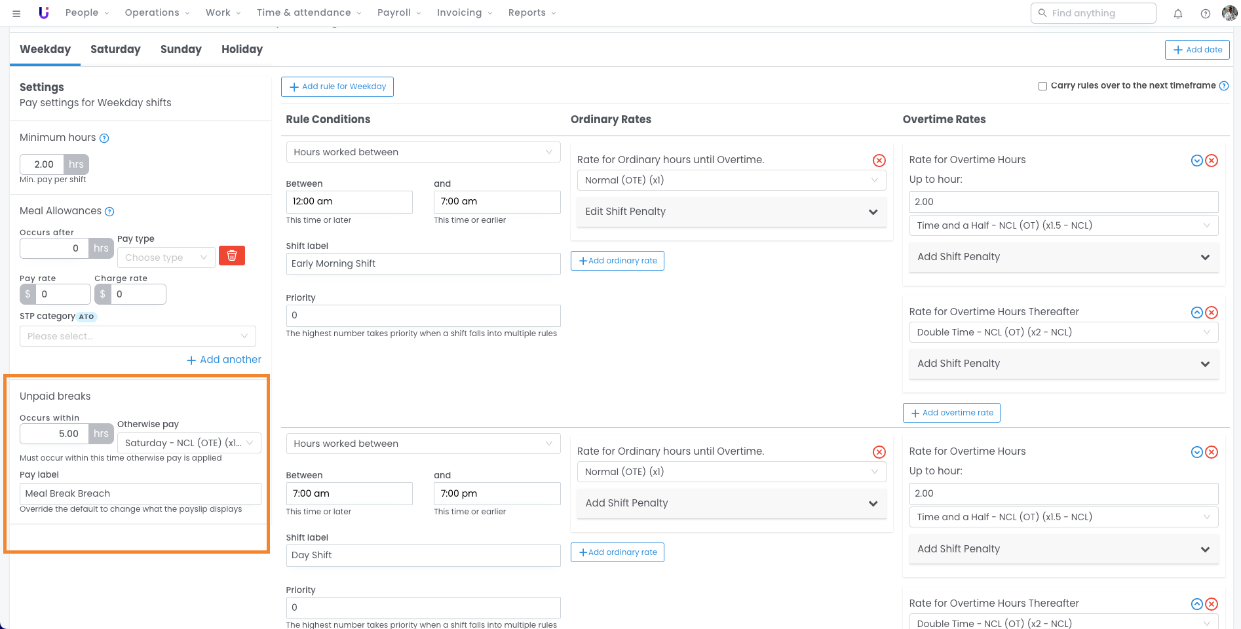1241x629 pixels.
Task: Open the Double Time overtime rate dropdown
Action: point(1063,332)
